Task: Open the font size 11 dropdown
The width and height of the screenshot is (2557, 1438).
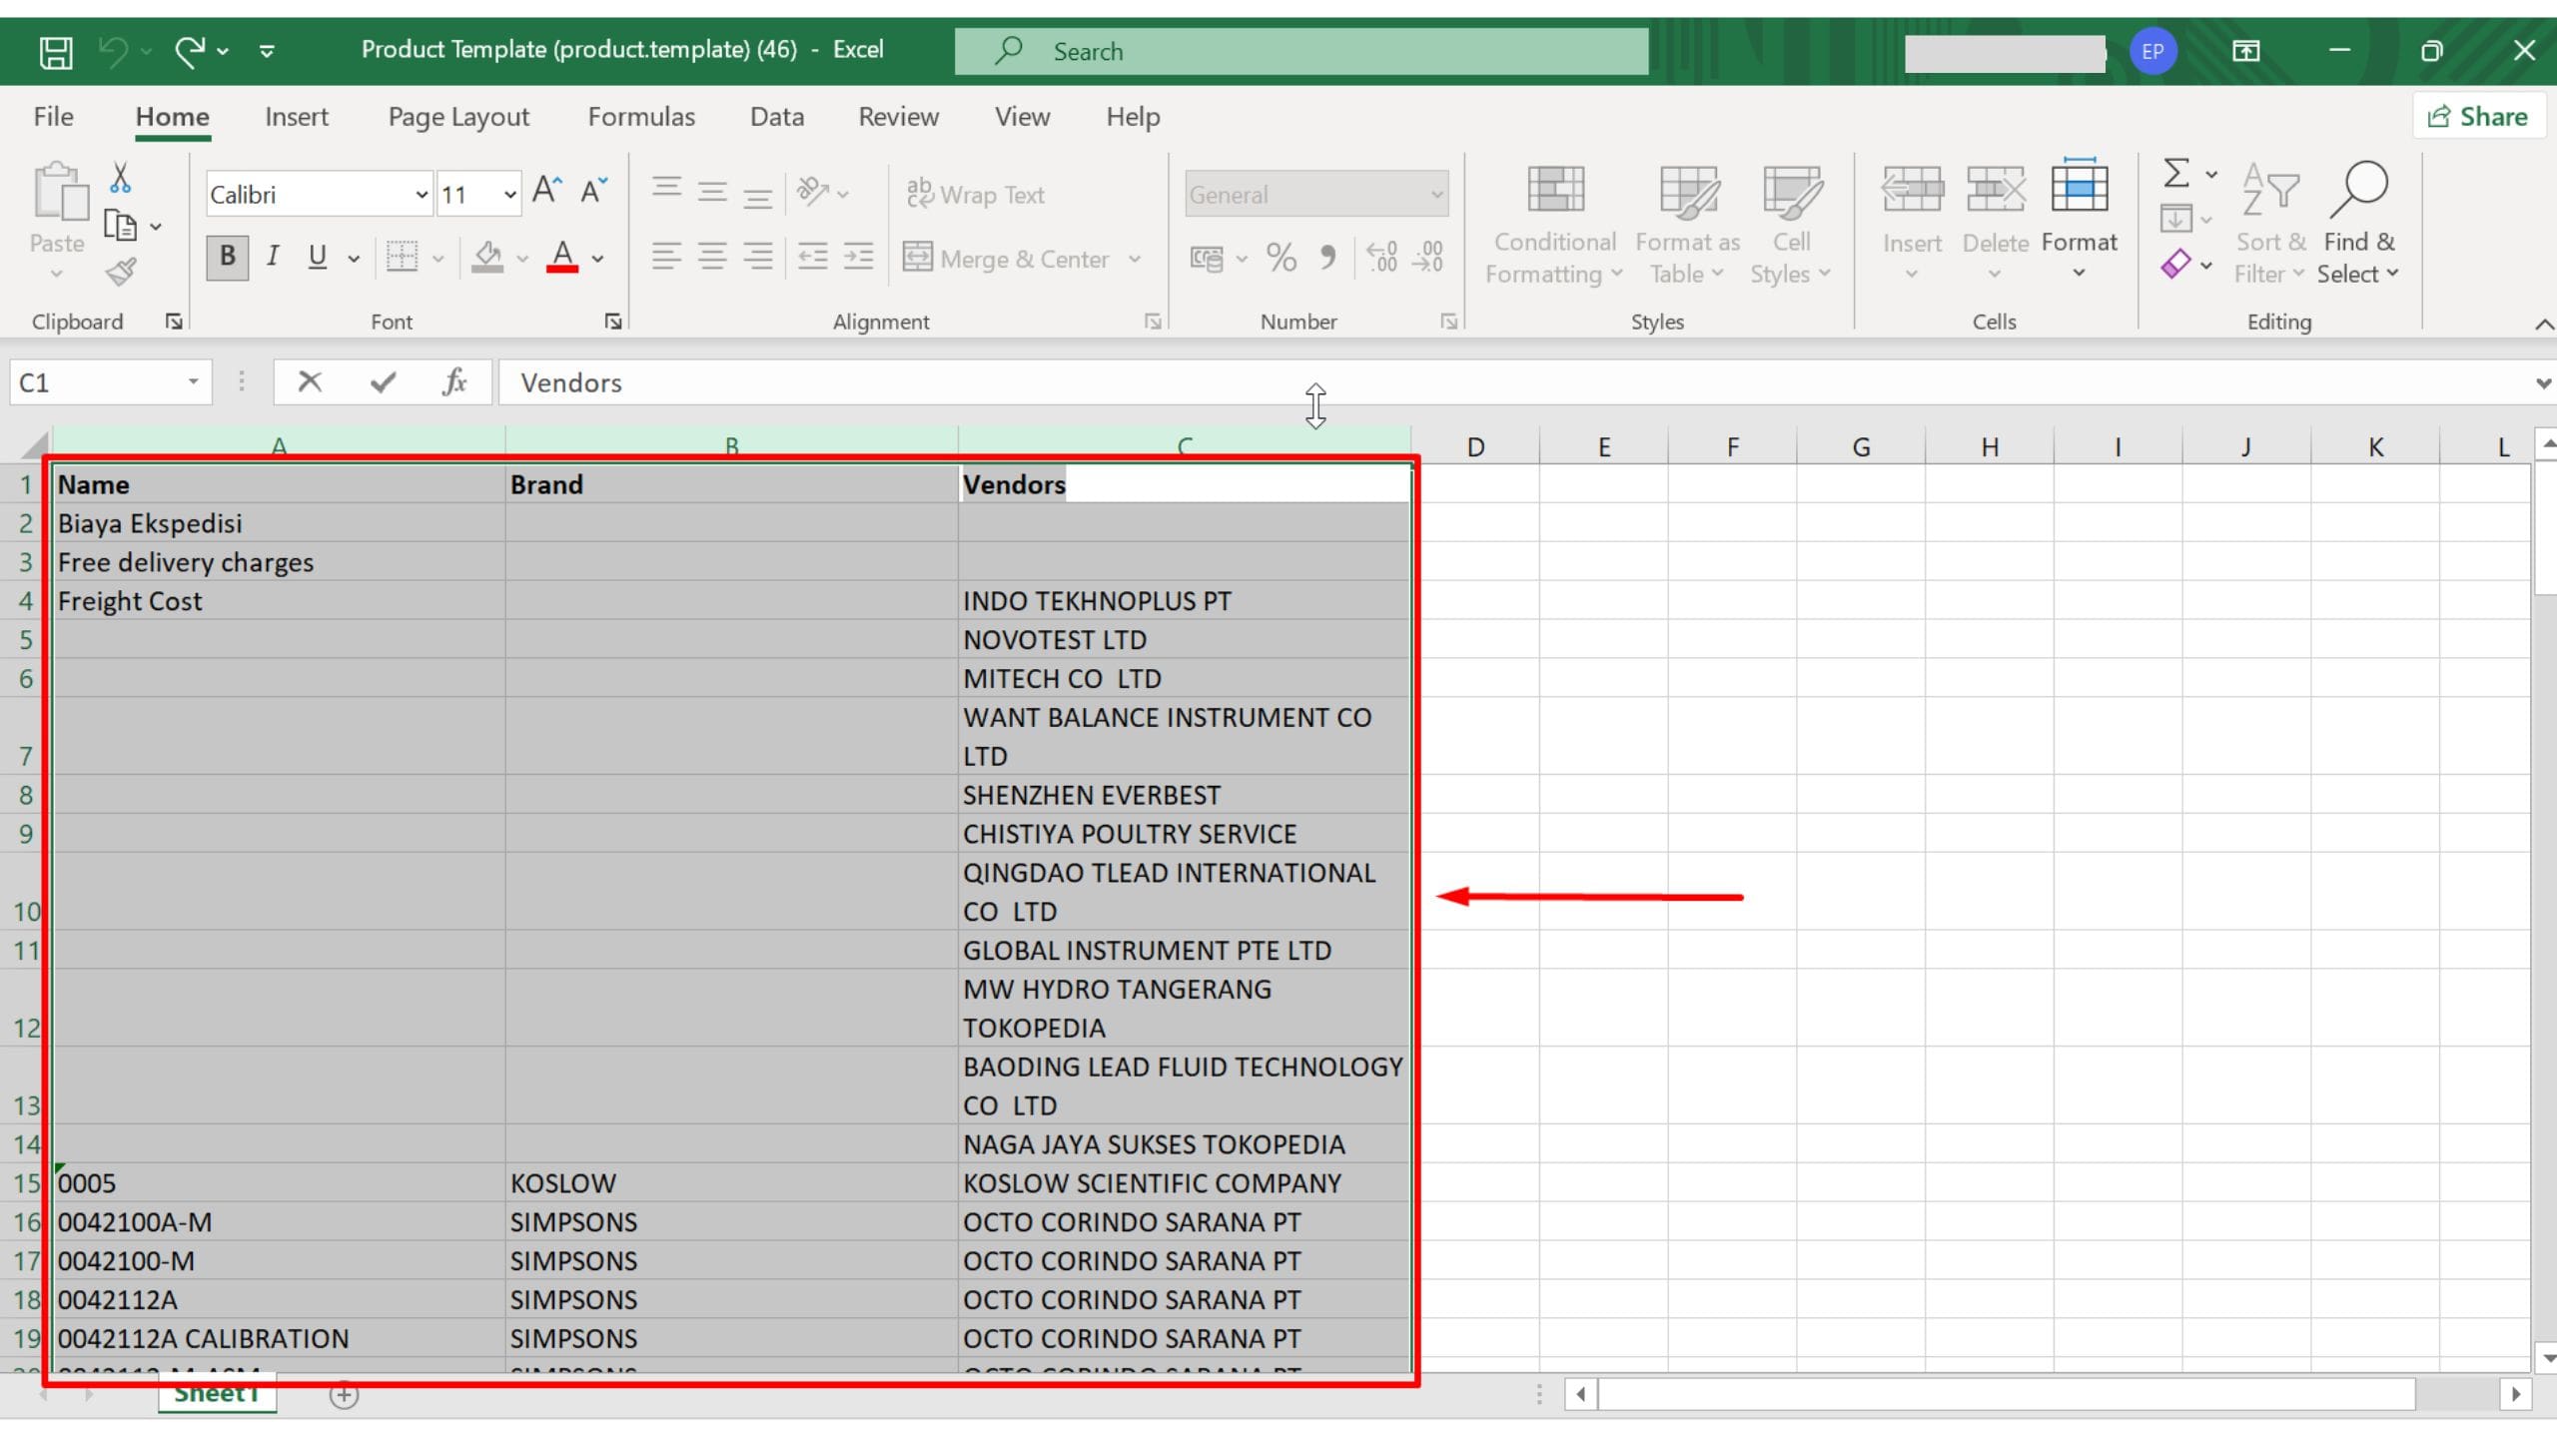Action: coord(510,195)
